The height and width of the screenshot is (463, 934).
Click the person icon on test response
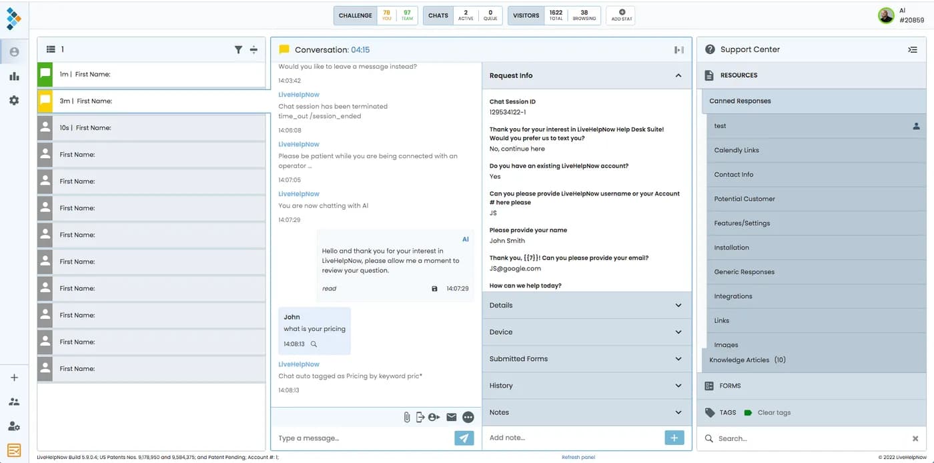916,125
